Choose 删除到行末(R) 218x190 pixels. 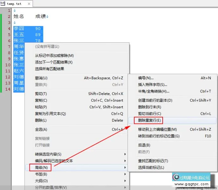[x=172, y=107]
